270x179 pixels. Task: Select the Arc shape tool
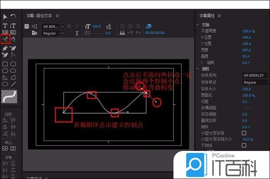pyautogui.click(x=13, y=77)
